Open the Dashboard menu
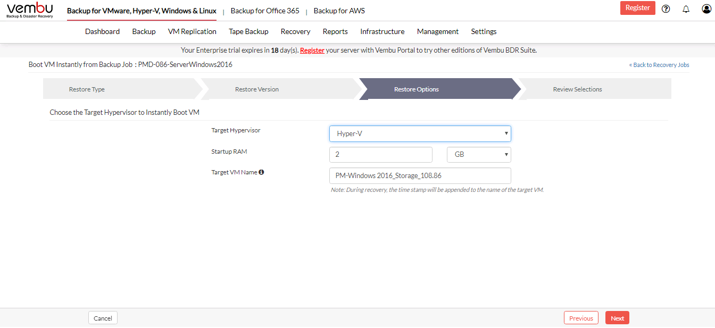Image resolution: width=715 pixels, height=328 pixels. [x=102, y=31]
